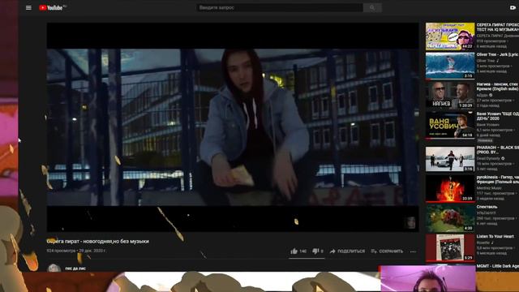The image size is (519, 292).
Task: Open Ваня Усович stand-up thumbnail
Action: coord(450,125)
